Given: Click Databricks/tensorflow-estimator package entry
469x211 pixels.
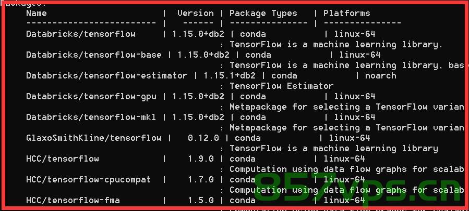Looking at the screenshot, I should pyautogui.click(x=107, y=76).
